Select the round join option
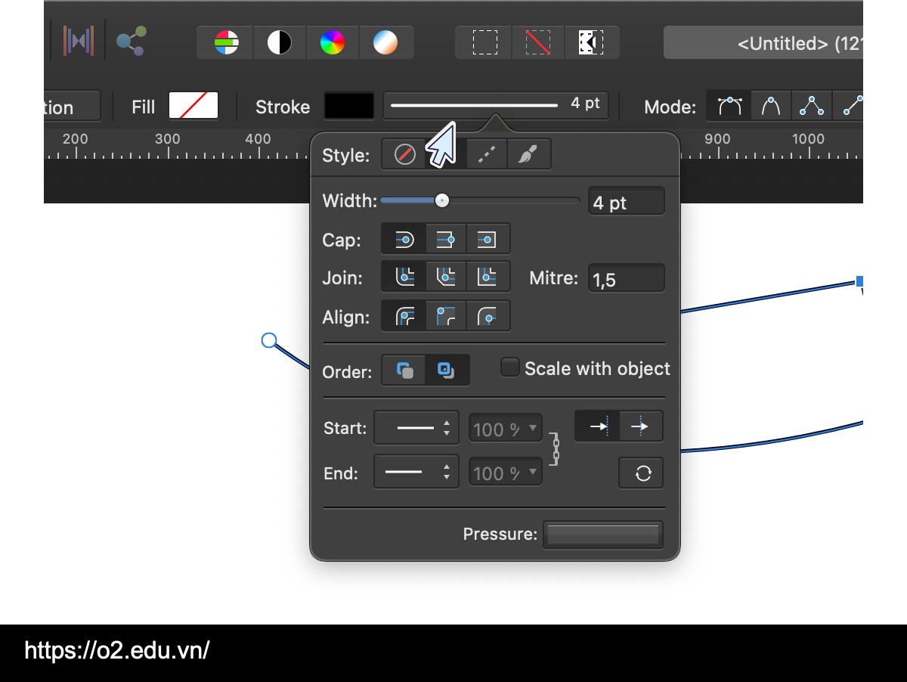This screenshot has height=682, width=907. [404, 277]
